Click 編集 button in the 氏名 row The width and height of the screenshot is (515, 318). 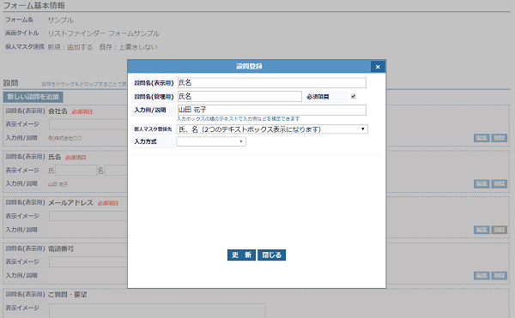(x=482, y=184)
